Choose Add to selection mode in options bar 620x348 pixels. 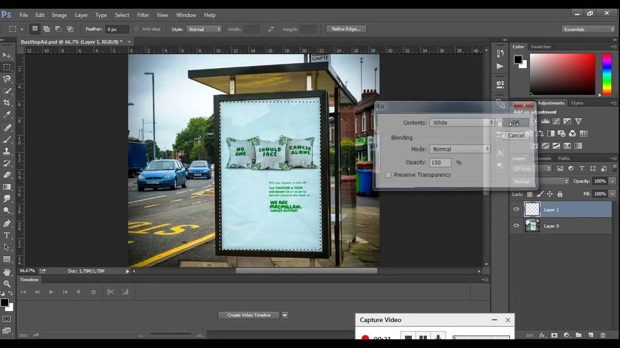pyautogui.click(x=46, y=29)
